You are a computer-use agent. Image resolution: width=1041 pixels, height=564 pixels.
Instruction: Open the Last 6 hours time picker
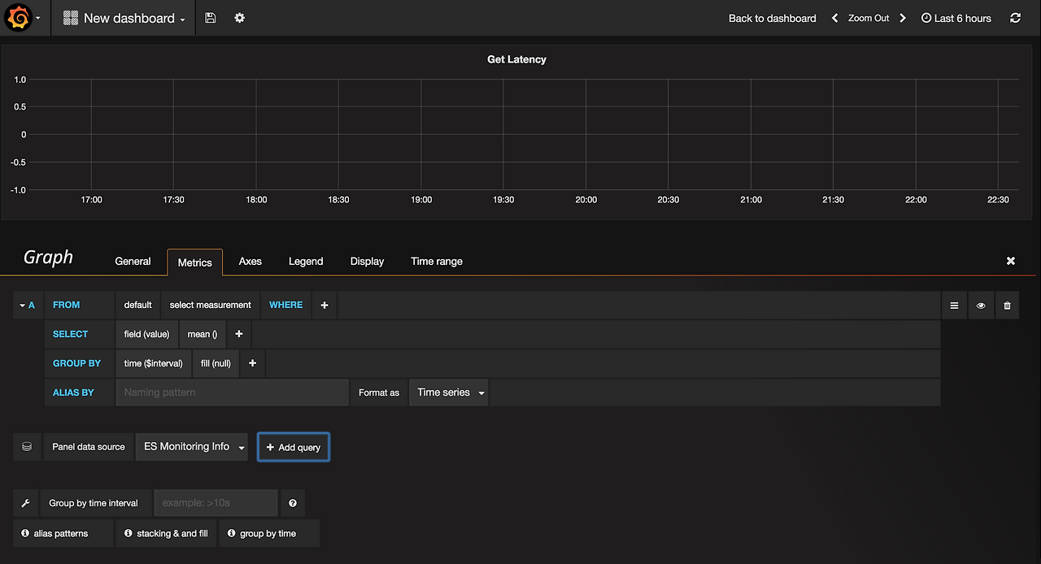[956, 18]
